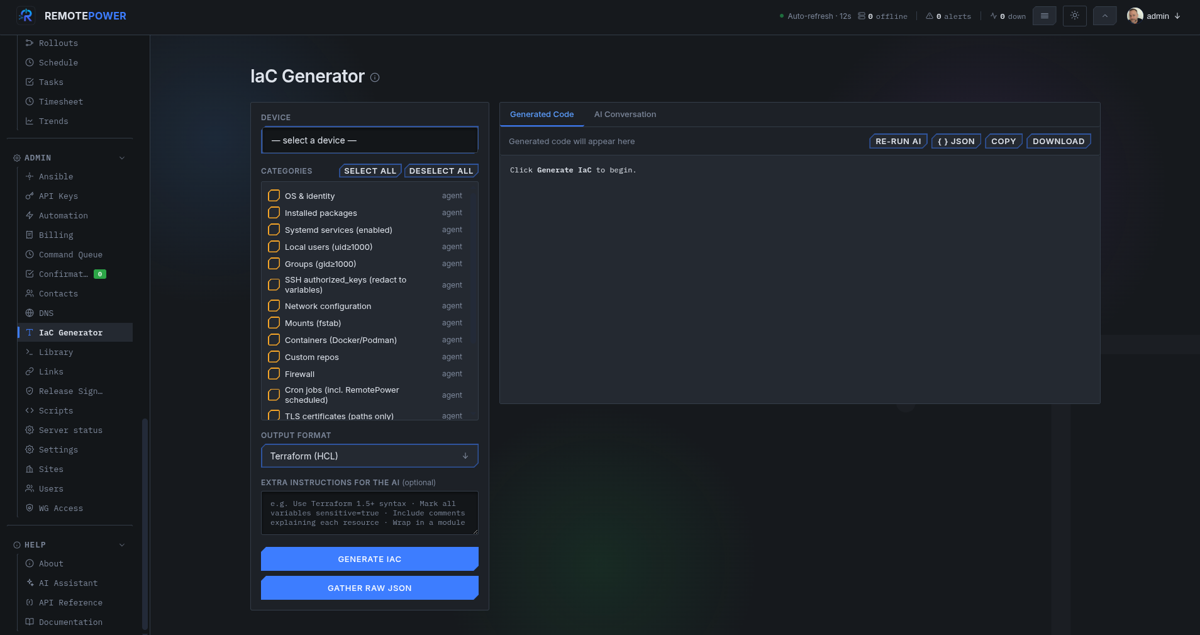The image size is (1200, 635).
Task: Click the RemotePower logo icon
Action: [26, 16]
